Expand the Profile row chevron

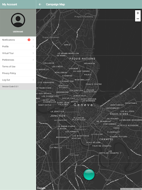pos(33,46)
